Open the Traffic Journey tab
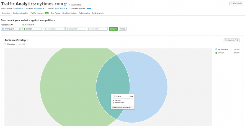245x132 pixels. 37,13
